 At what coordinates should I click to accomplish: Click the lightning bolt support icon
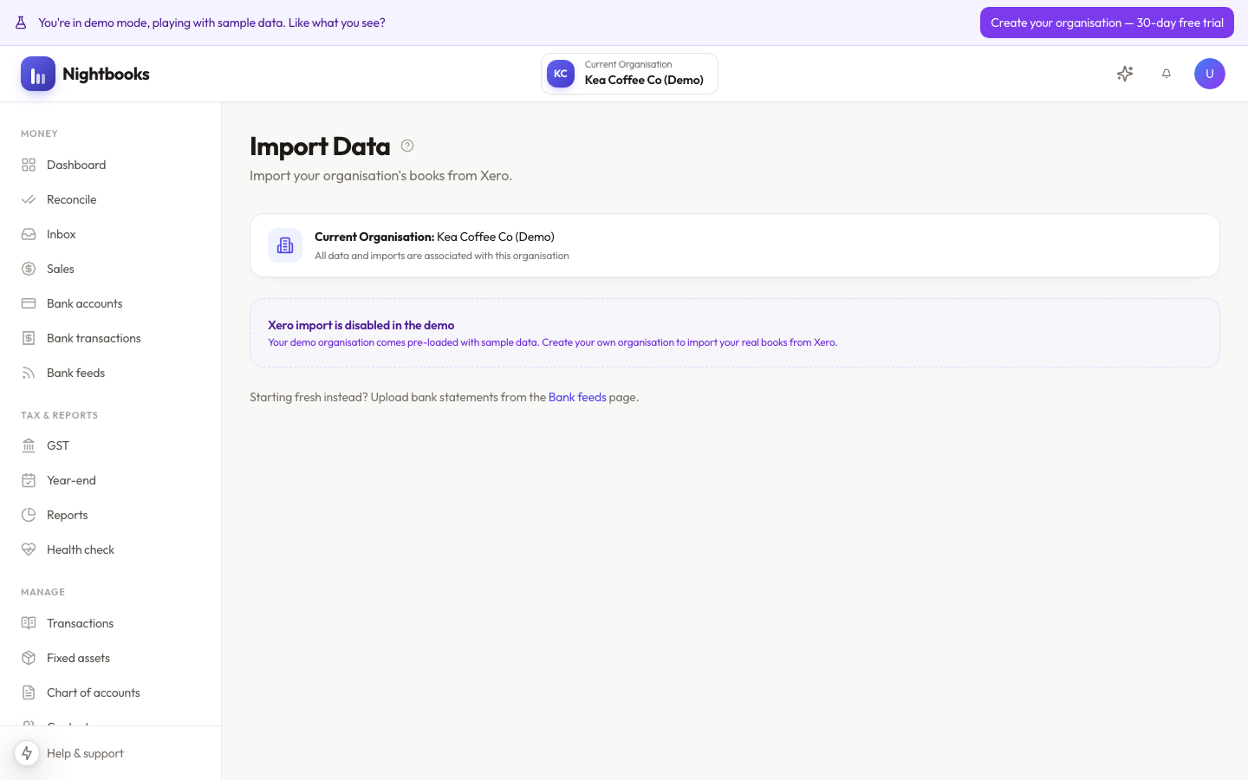pyautogui.click(x=27, y=753)
